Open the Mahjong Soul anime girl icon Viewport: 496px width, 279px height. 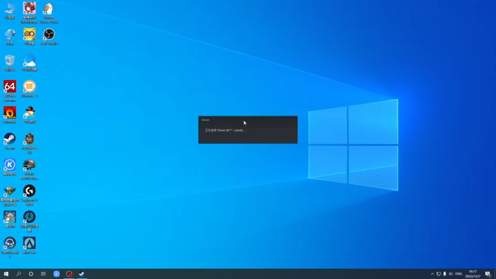pos(29,12)
